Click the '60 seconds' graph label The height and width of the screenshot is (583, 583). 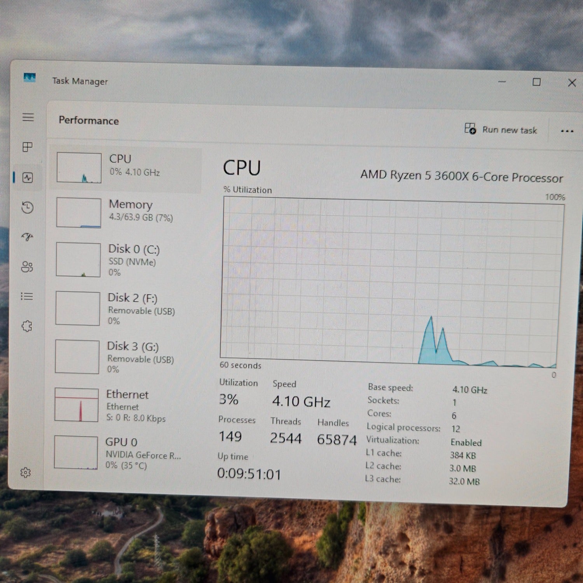click(x=240, y=365)
